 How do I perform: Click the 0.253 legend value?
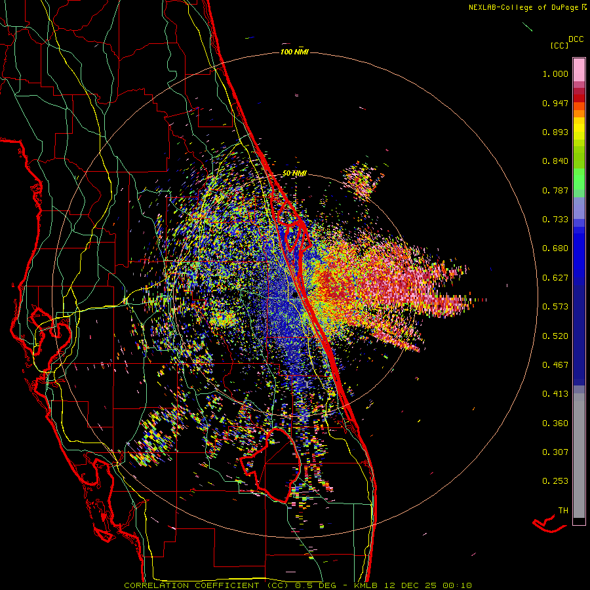pyautogui.click(x=555, y=481)
